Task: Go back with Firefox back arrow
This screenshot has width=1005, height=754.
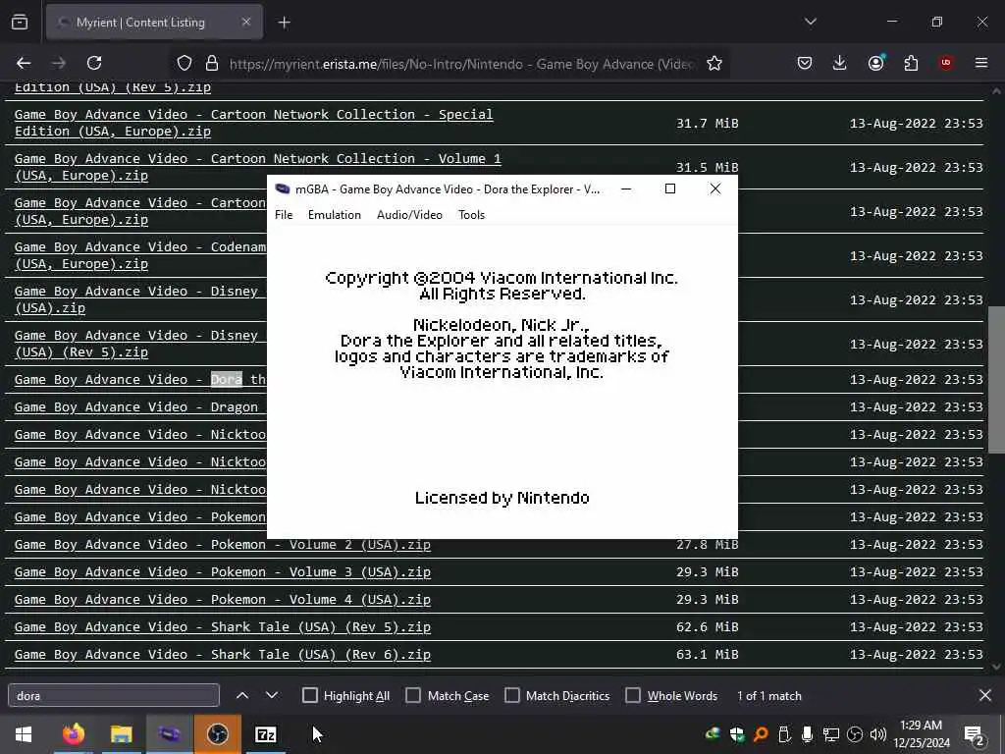Action: [x=24, y=63]
